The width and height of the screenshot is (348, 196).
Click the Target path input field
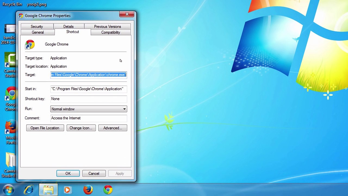pos(89,75)
